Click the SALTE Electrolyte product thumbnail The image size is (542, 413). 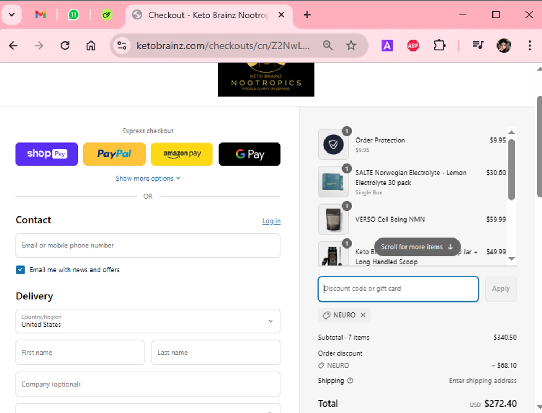(333, 182)
